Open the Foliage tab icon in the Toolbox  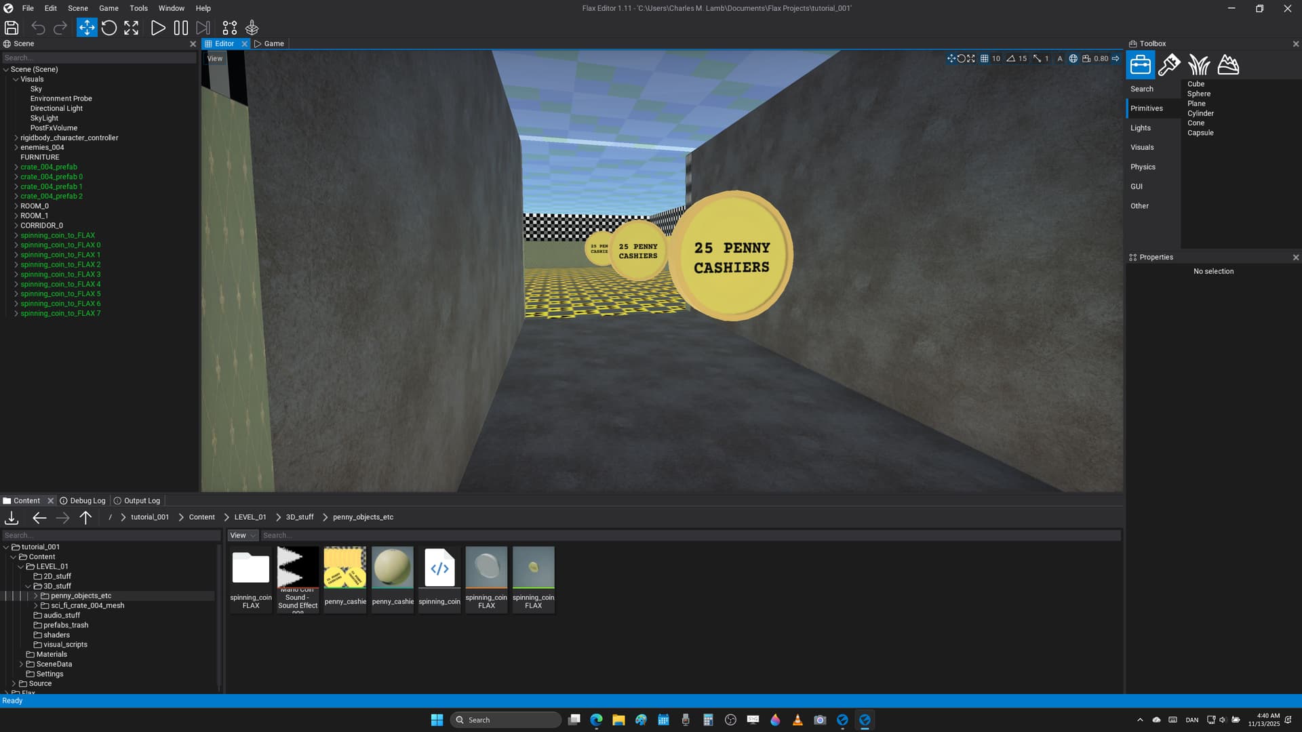1199,65
